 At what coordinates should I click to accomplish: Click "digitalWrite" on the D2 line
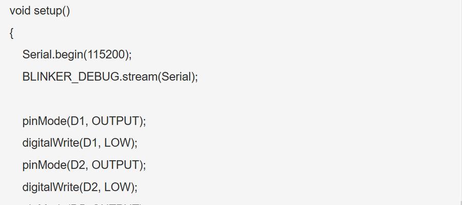point(50,187)
